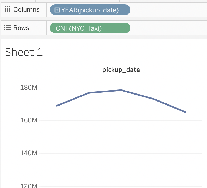207x188 pixels.
Task: Select the fourth data point on the line
Action: point(153,99)
